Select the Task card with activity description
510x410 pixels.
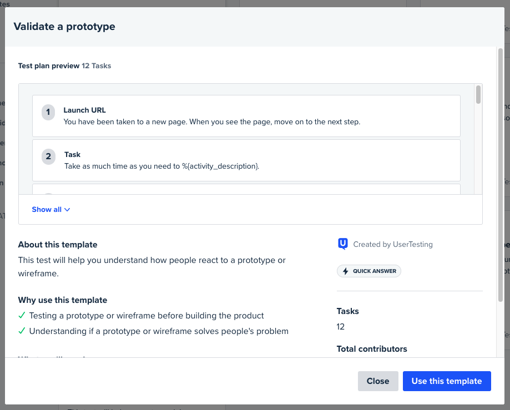click(x=246, y=160)
